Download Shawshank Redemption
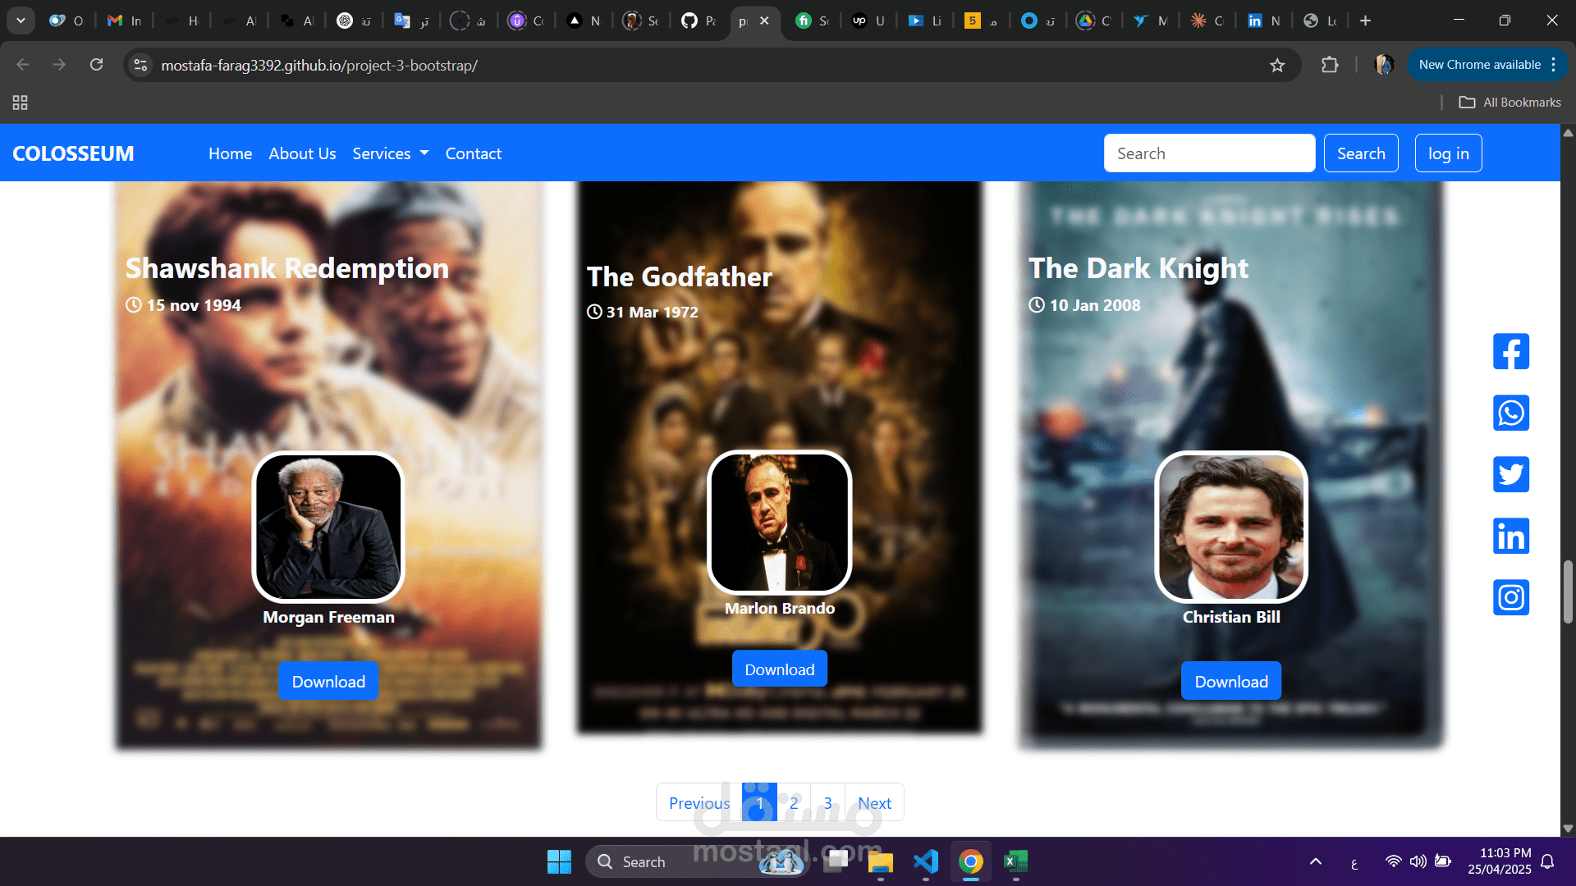1576x886 pixels. pos(328,681)
